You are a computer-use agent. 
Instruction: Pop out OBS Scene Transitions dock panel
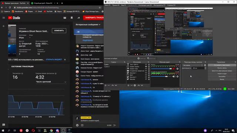tap(205, 62)
